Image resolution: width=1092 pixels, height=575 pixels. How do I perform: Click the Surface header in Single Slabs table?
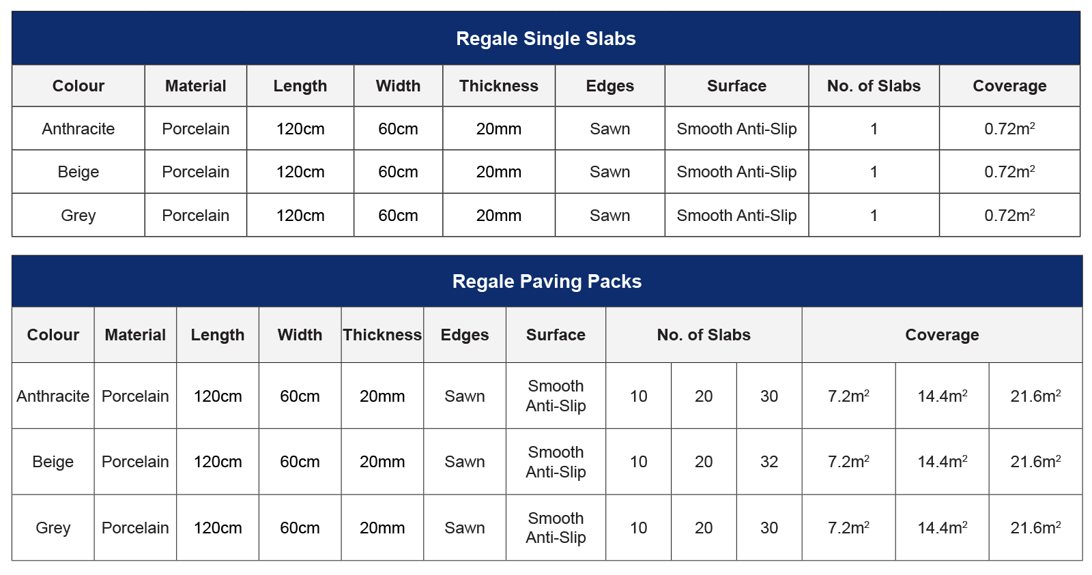(x=736, y=86)
